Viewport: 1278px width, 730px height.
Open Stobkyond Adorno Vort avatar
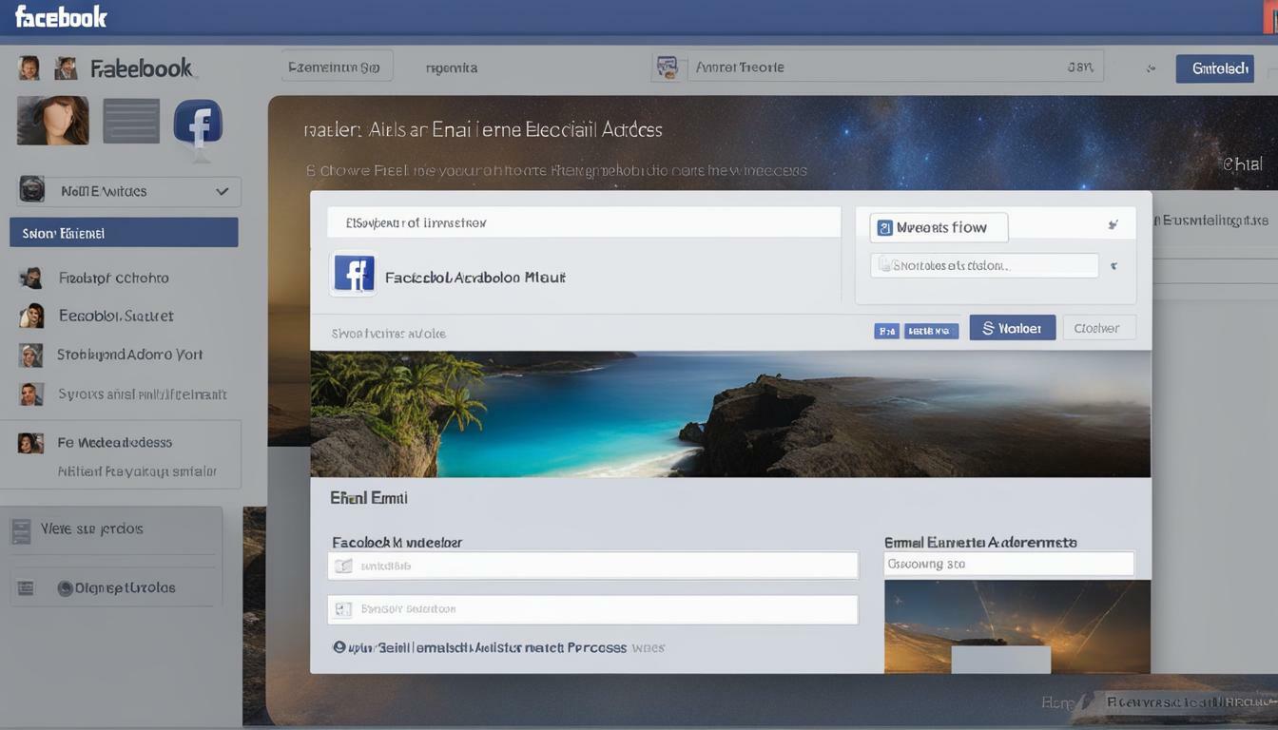[30, 355]
